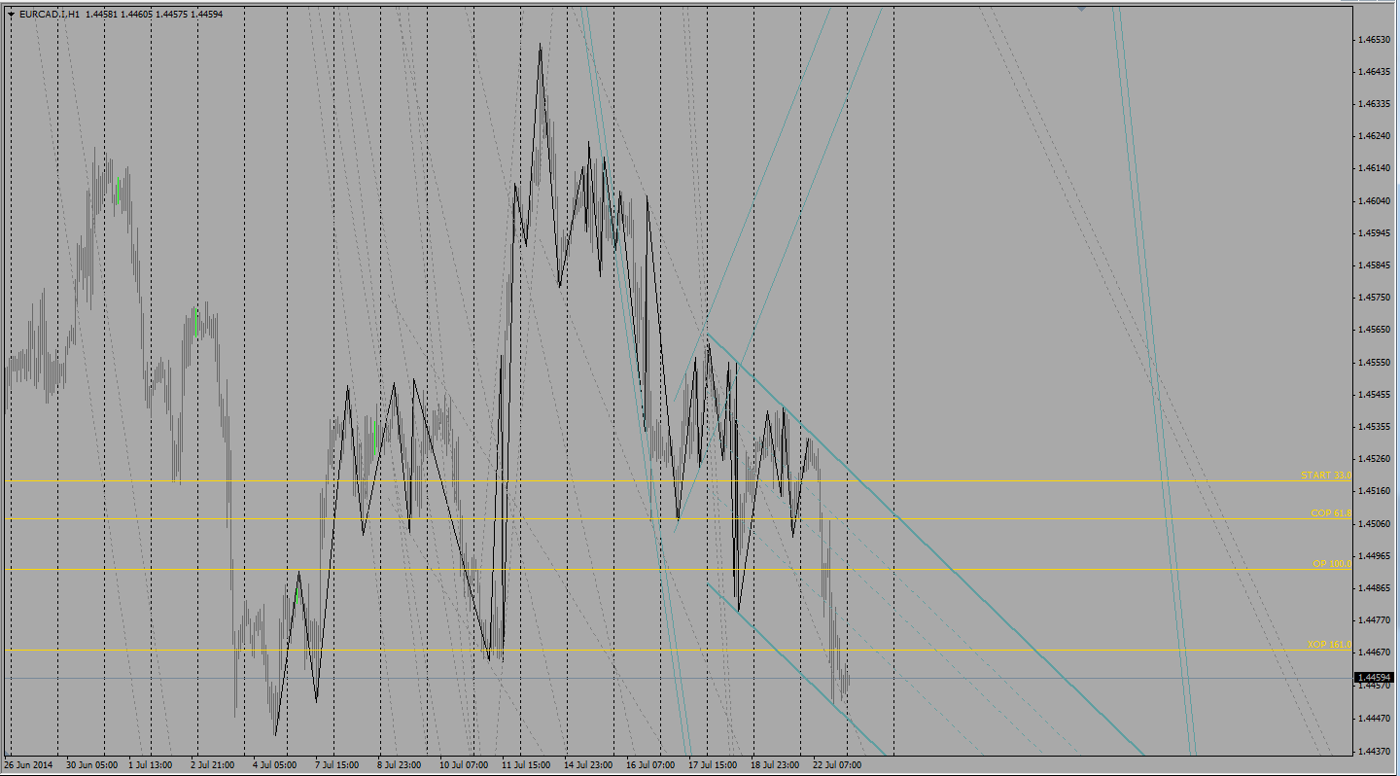Viewport: 1400px width, 776px height.
Task: Select the EURCAD.I,H1 chart title text
Action: 50,14
